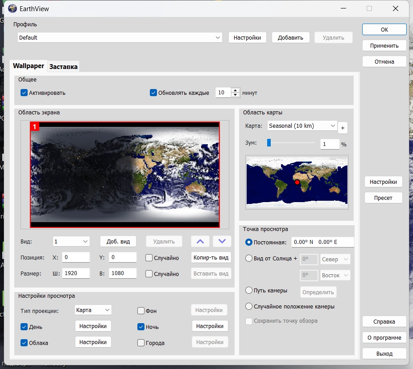This screenshot has width=413, height=369.
Task: Enable the Города checkbox
Action: click(x=141, y=343)
